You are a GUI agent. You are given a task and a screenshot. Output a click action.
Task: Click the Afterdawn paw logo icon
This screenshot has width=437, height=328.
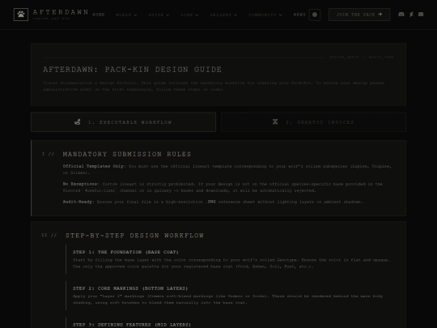21,15
